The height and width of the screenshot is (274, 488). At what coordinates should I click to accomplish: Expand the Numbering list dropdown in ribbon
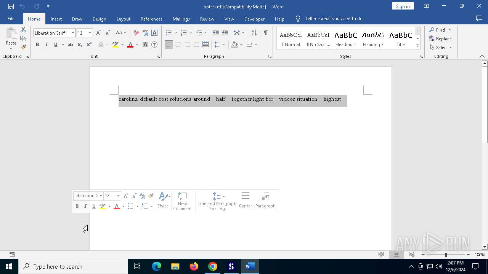(x=190, y=33)
